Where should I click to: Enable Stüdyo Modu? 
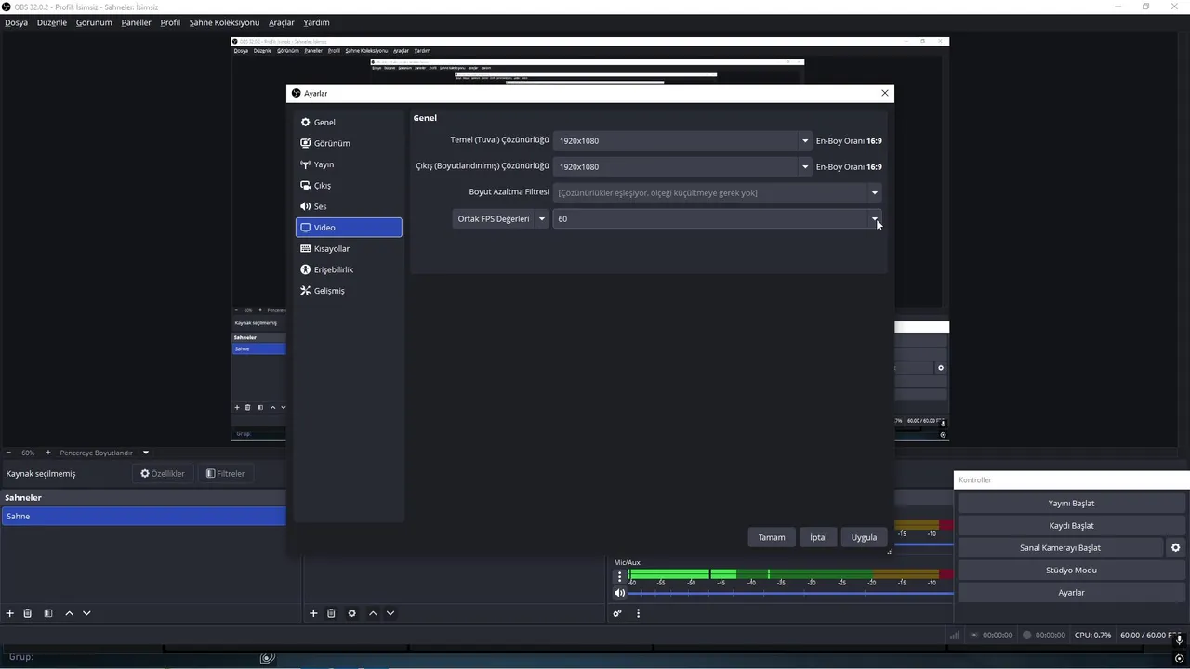pos(1071,571)
